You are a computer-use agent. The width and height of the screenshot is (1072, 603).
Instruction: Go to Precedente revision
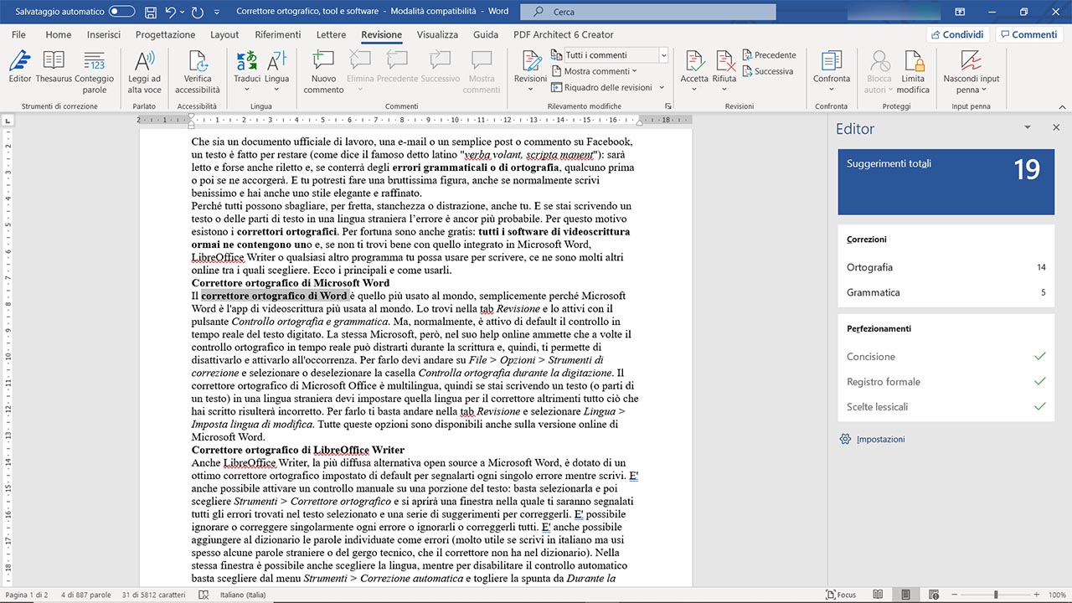(769, 55)
